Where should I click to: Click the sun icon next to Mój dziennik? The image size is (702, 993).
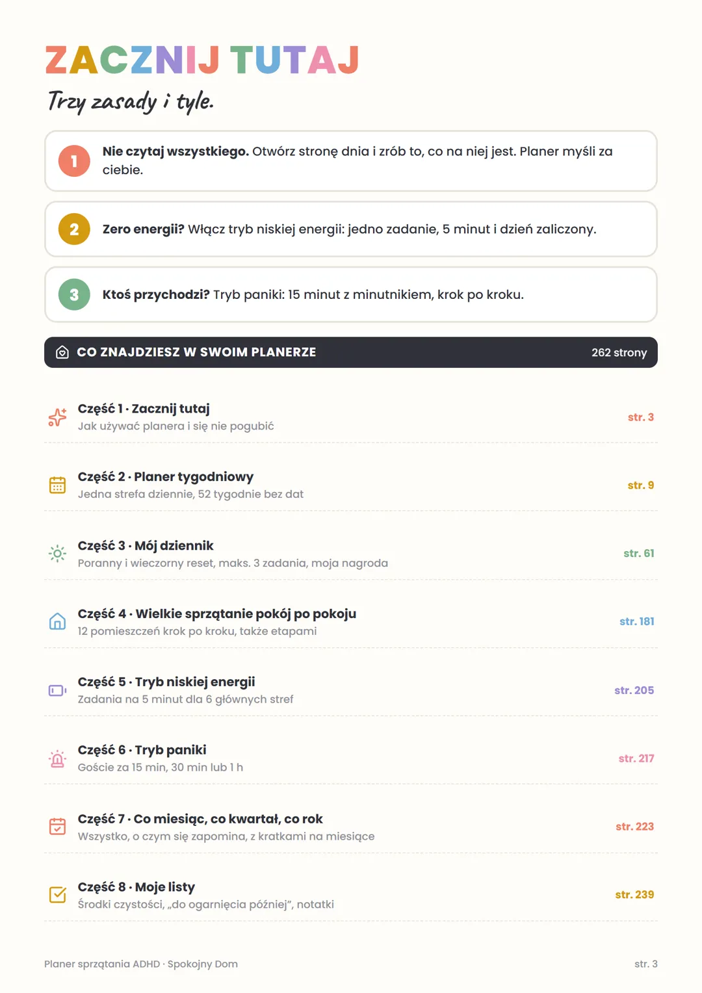(x=57, y=554)
